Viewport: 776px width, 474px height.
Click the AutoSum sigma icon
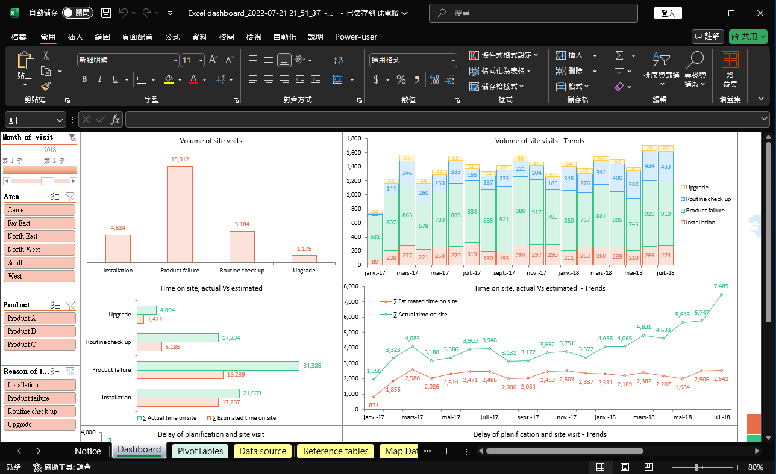[x=619, y=55]
